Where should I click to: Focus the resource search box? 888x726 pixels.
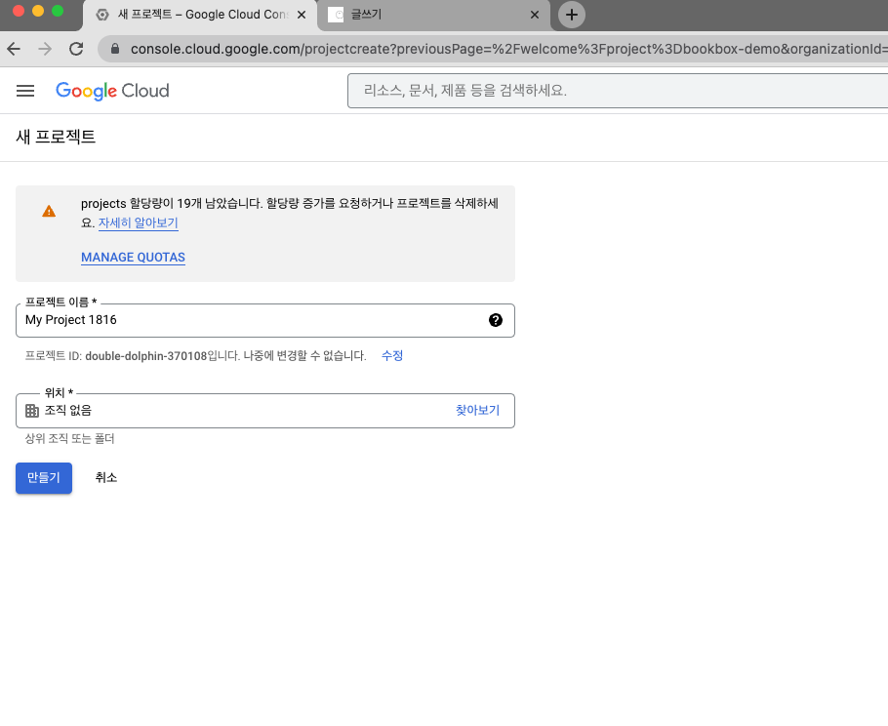pos(618,91)
